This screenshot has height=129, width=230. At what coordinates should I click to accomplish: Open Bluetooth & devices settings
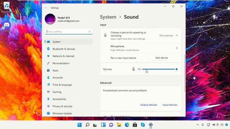pyautogui.click(x=69, y=49)
